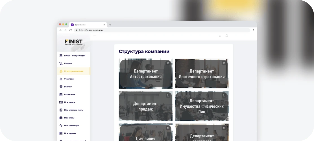
Task: Click the Структура компании heading
Action: (144, 51)
